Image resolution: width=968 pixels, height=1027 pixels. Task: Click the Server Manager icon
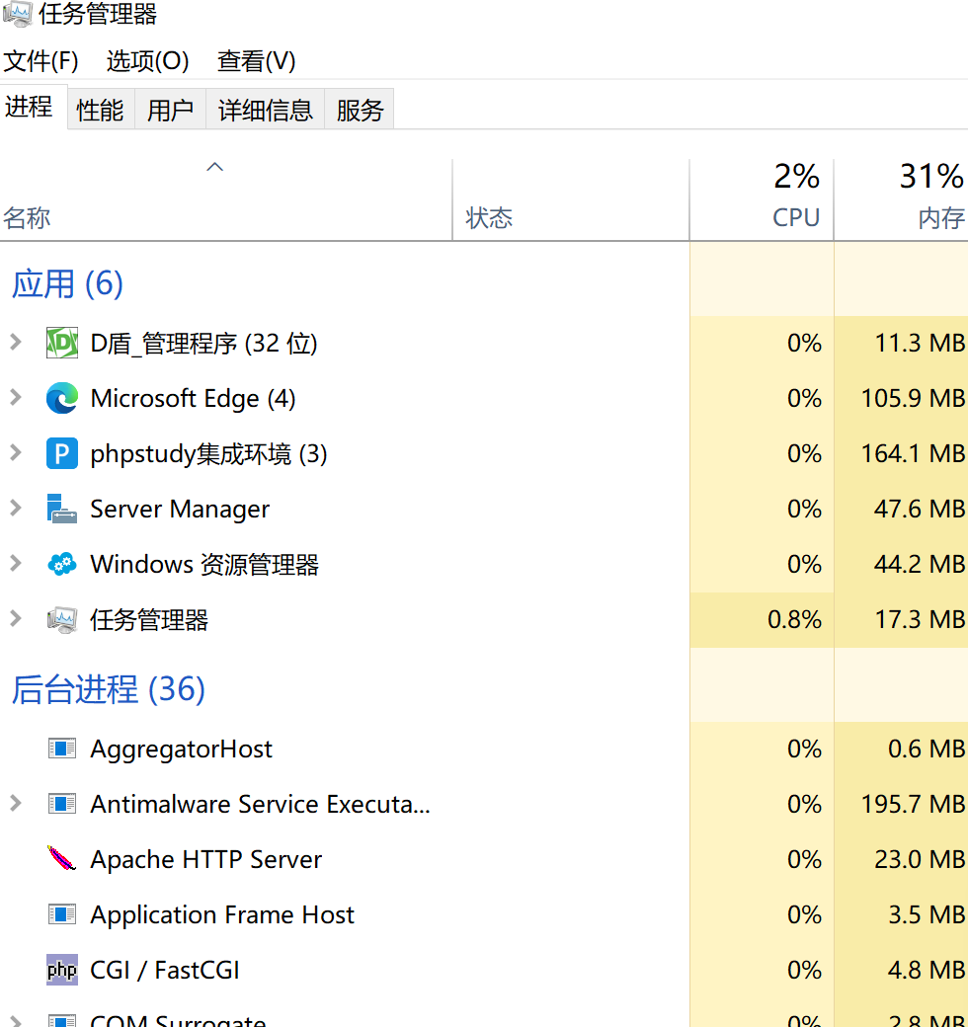(62, 509)
